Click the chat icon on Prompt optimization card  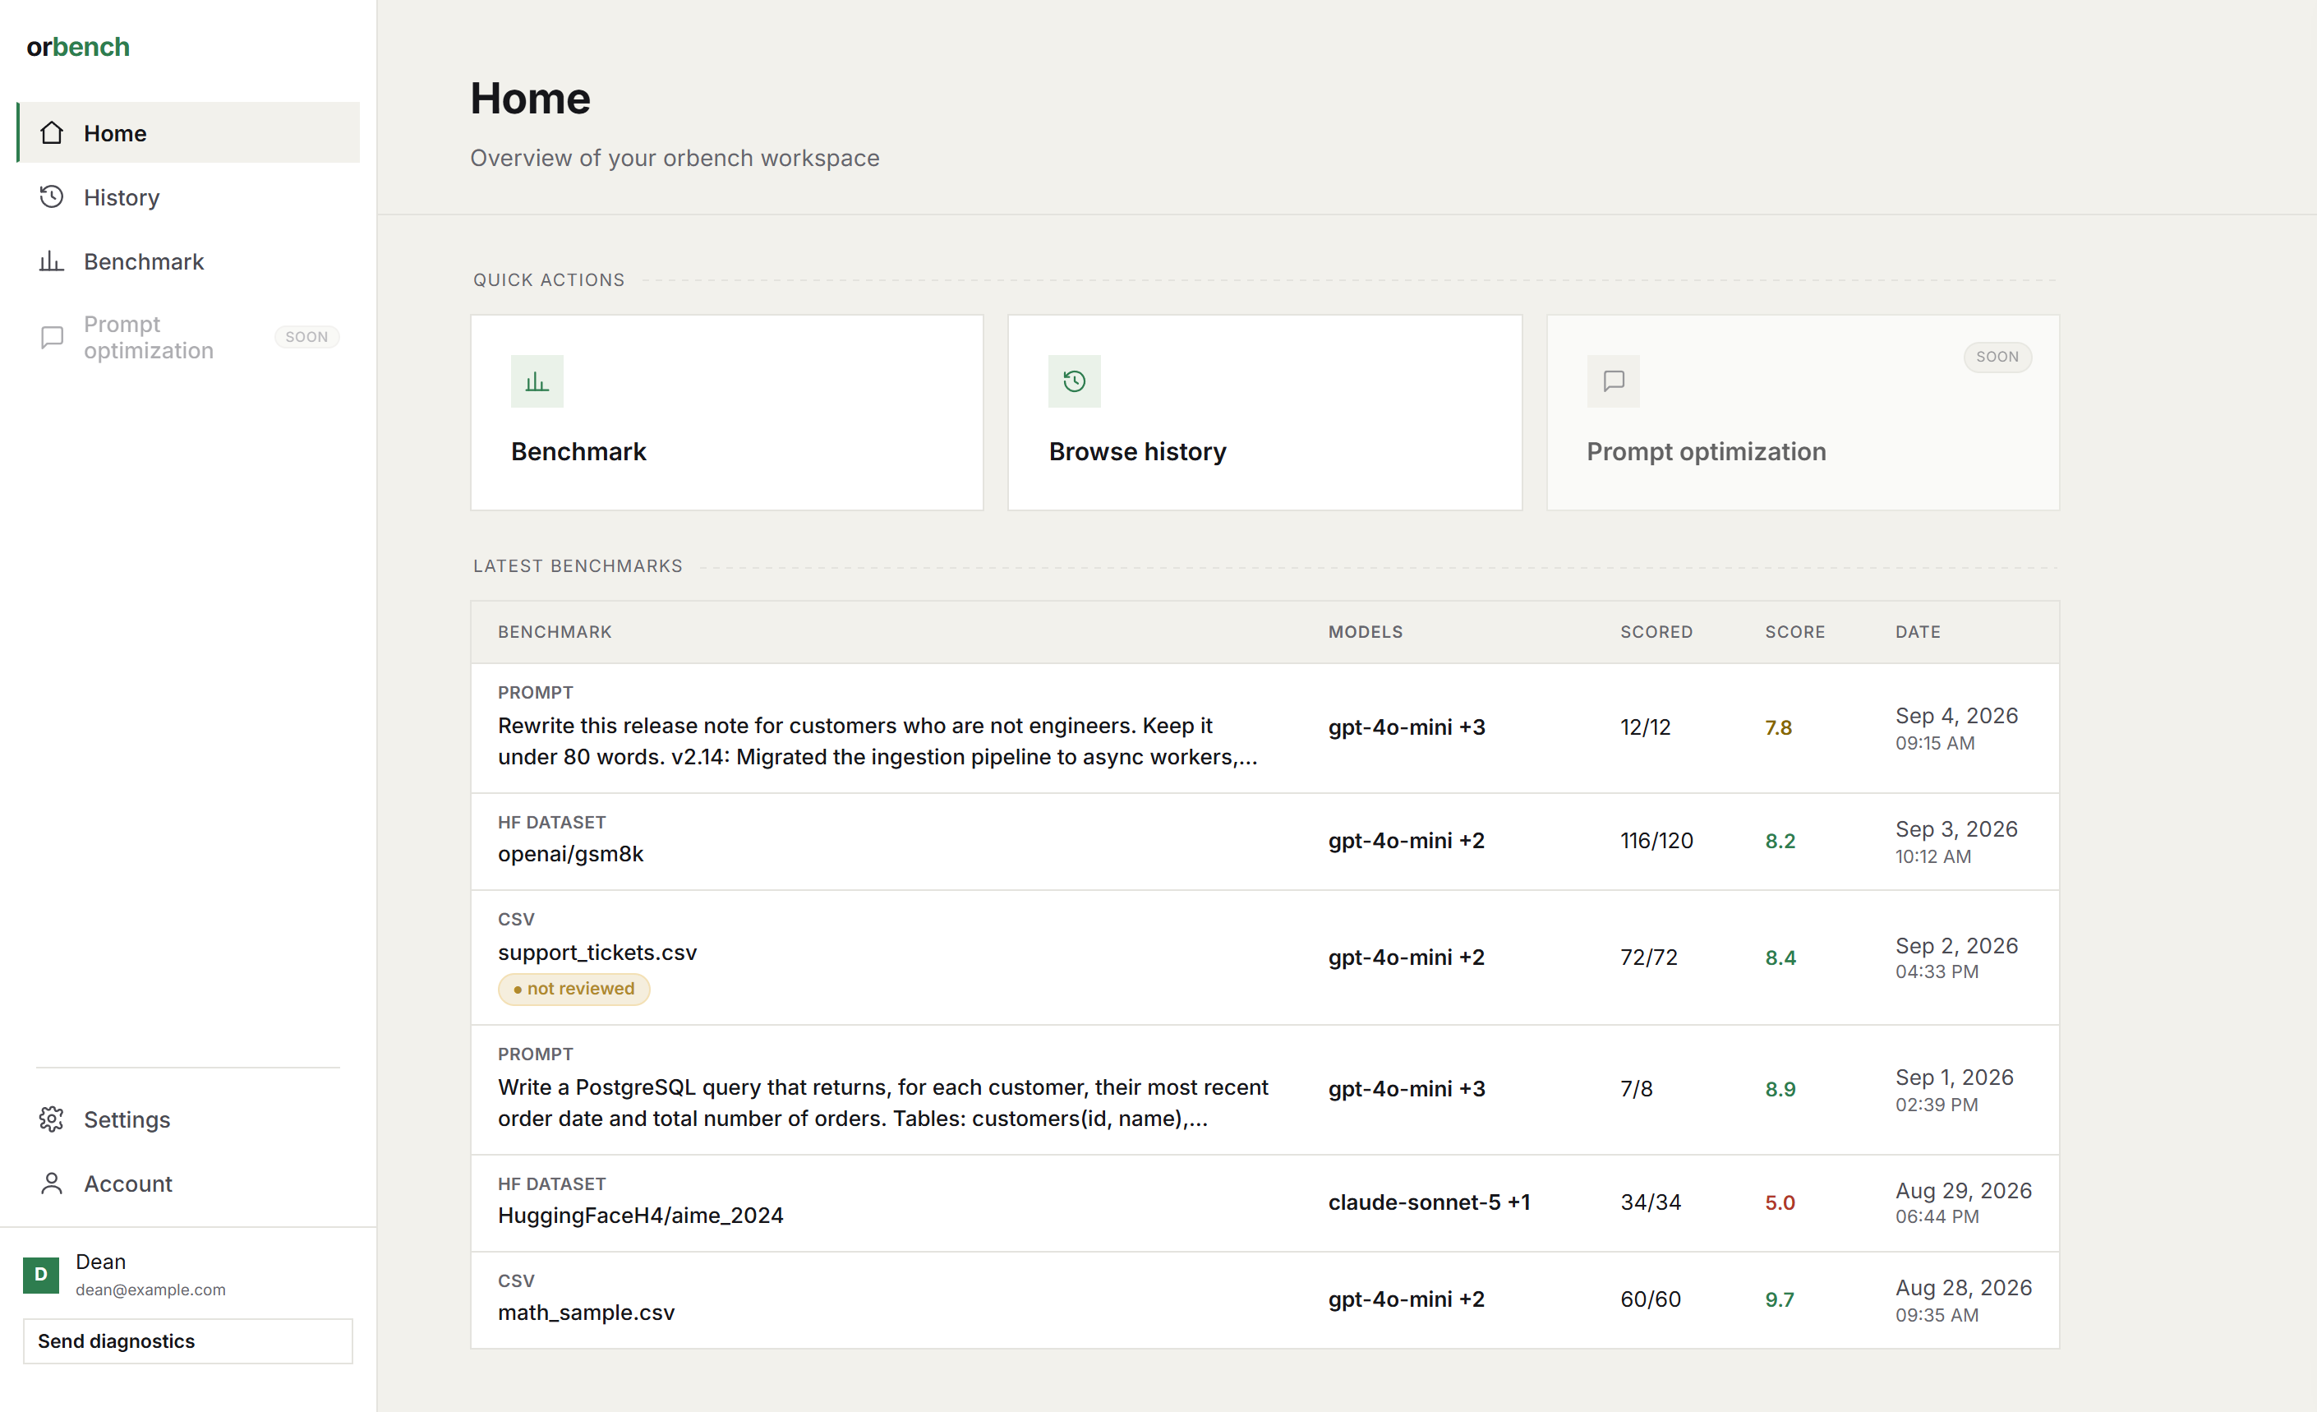[x=1613, y=381]
